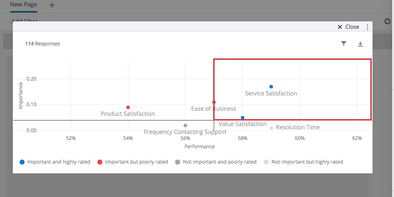This screenshot has height=197, width=394.
Task: Toggle the 'Not important but highly rated' legend item
Action: tap(303, 162)
